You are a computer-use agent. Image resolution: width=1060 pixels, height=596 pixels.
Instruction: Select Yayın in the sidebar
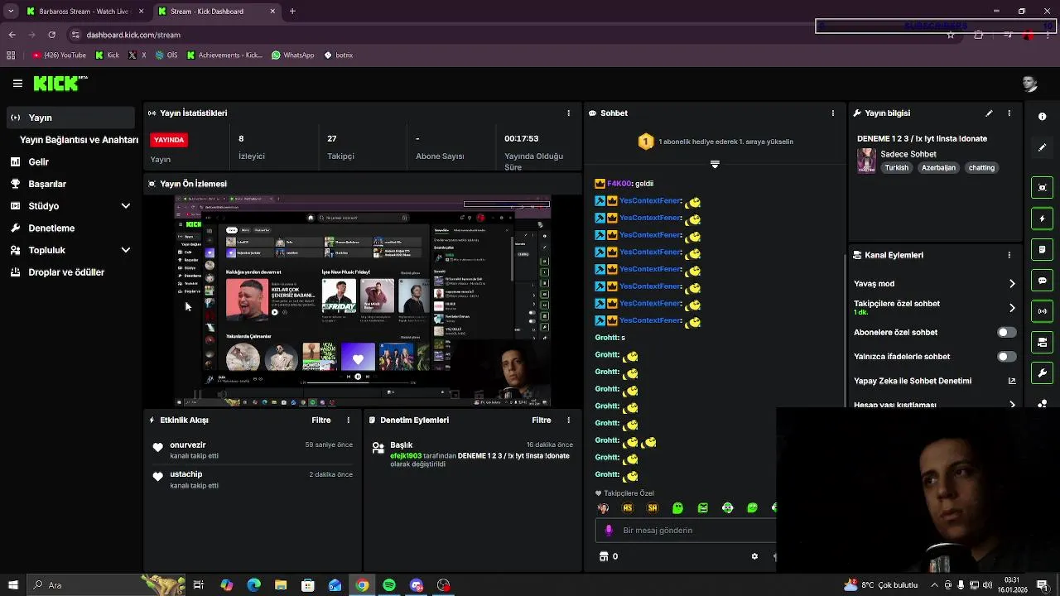click(71, 118)
